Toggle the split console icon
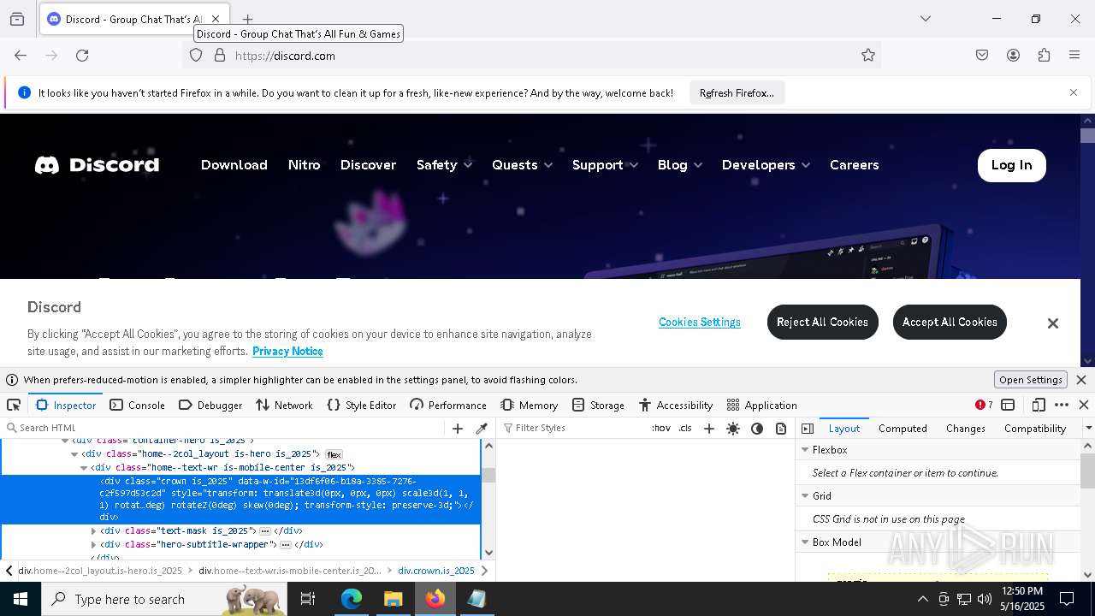The width and height of the screenshot is (1095, 616). [1008, 405]
